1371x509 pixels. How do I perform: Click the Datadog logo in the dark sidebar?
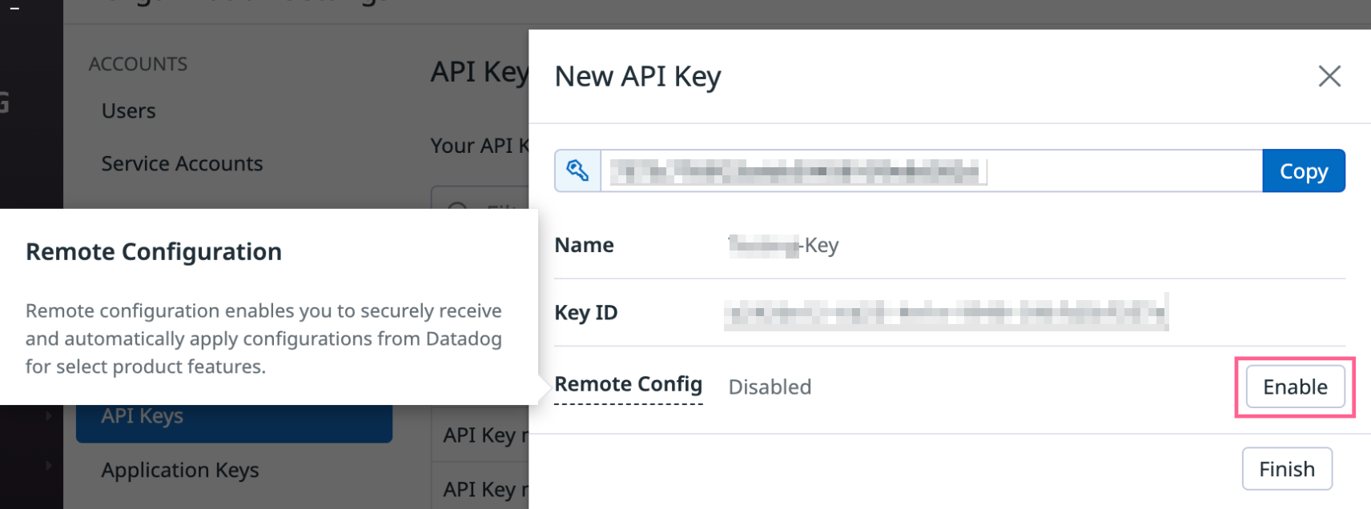point(5,102)
